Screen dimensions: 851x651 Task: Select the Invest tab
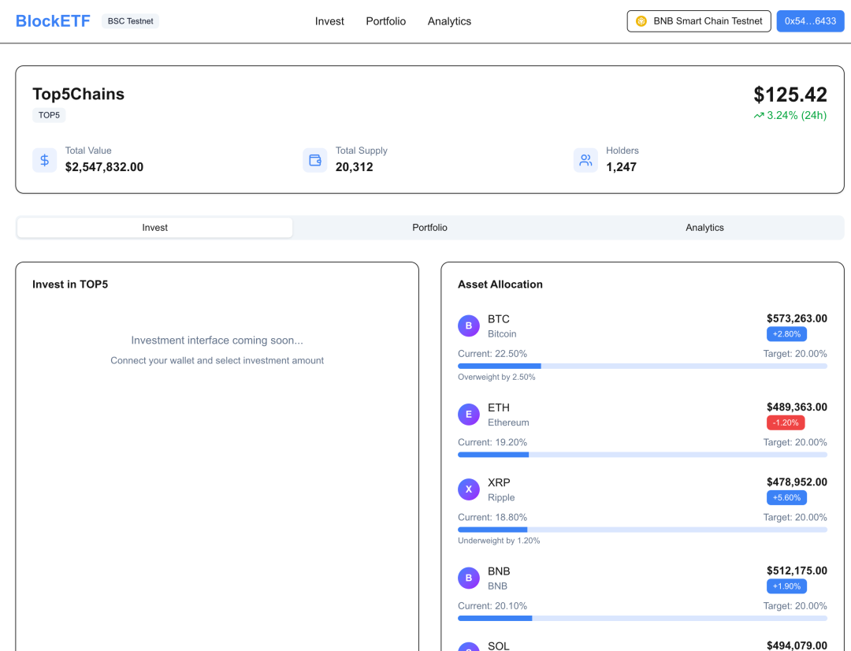click(155, 228)
